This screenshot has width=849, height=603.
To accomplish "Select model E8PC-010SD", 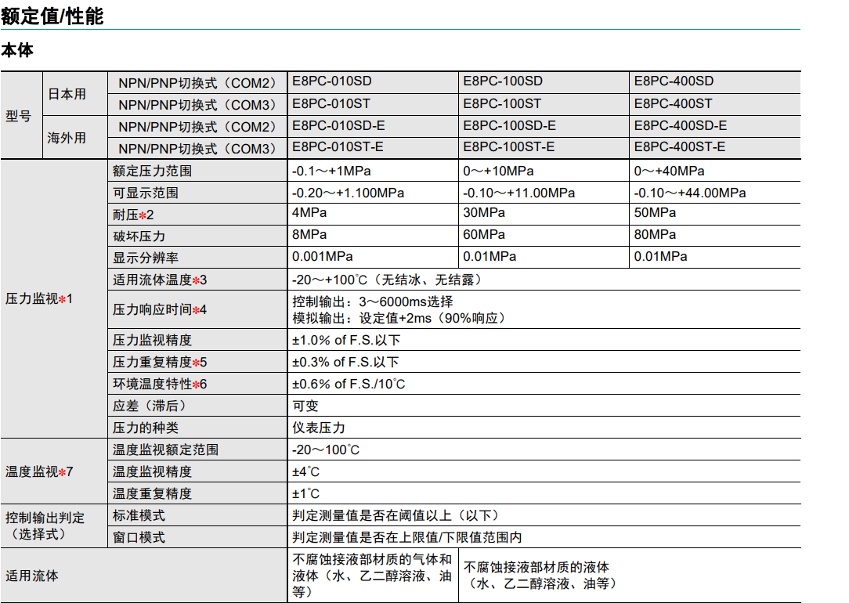I will tap(332, 81).
